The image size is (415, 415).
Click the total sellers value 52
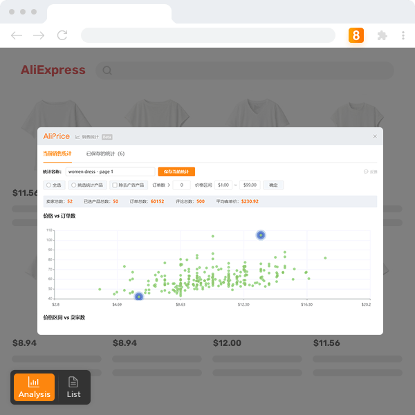tap(70, 201)
